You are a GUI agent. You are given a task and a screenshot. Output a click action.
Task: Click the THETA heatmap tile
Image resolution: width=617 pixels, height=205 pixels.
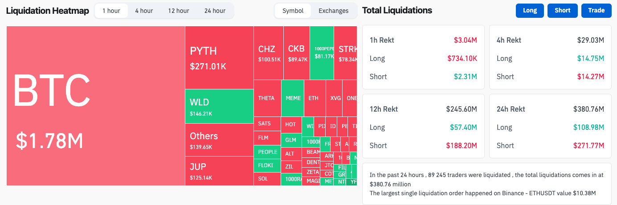[x=267, y=98]
